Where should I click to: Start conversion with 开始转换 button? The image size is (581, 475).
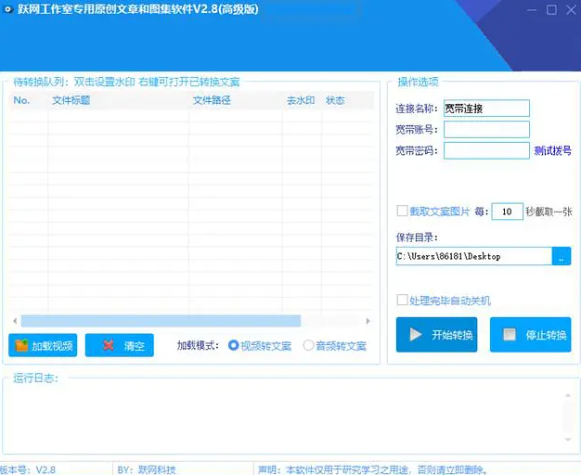pyautogui.click(x=436, y=335)
